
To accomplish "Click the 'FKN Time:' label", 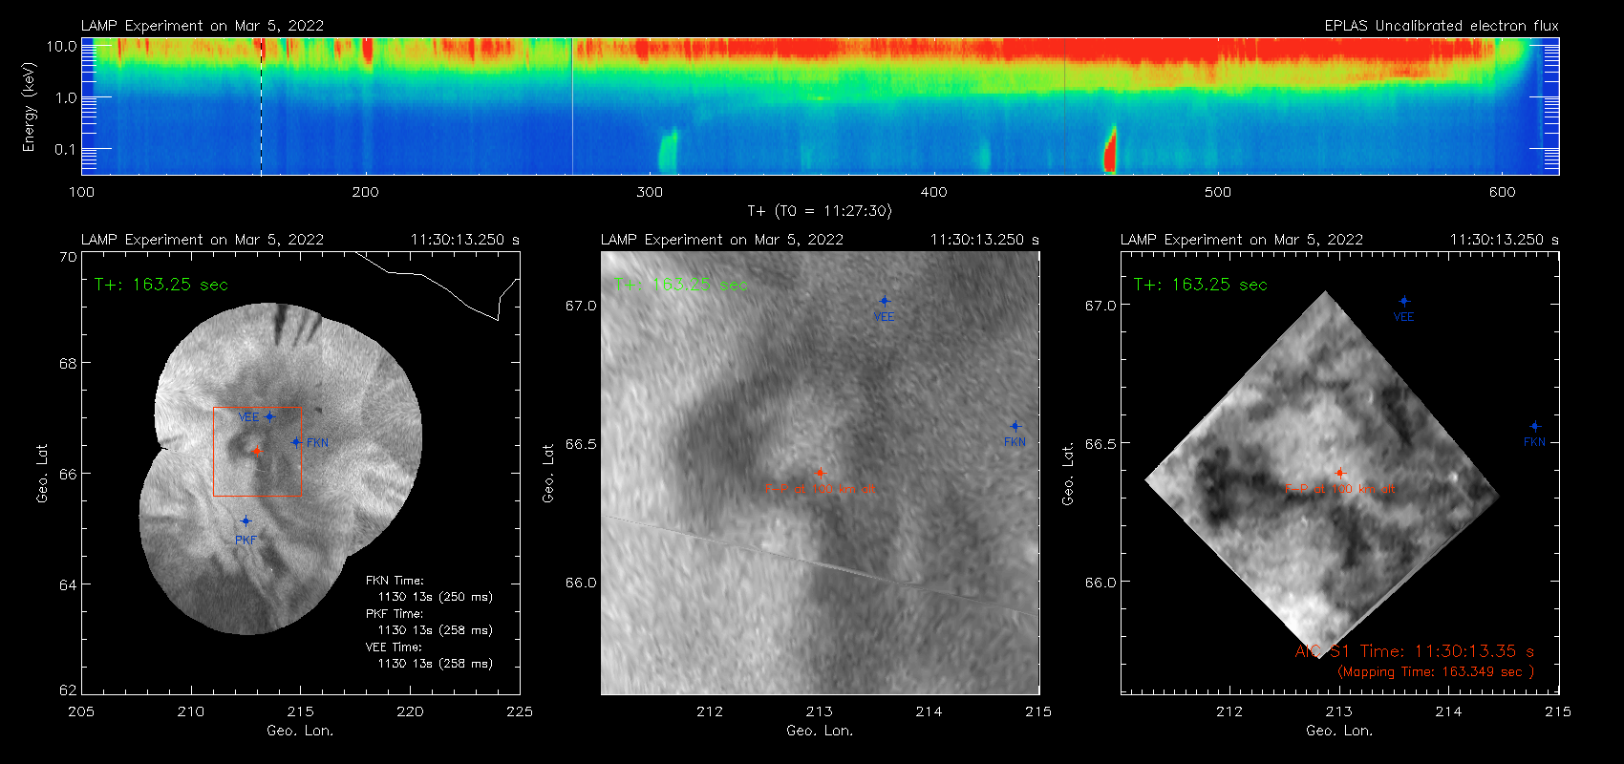I will point(395,581).
